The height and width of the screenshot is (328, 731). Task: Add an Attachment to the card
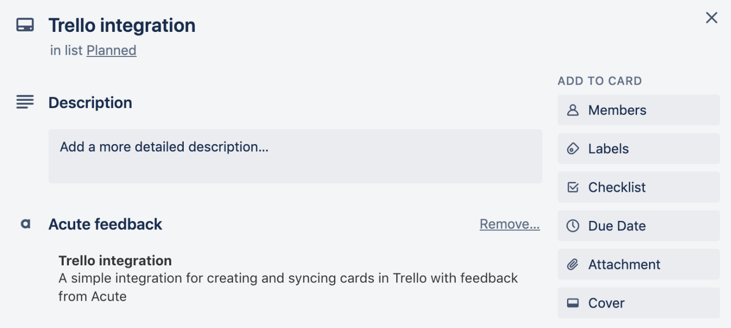click(638, 264)
